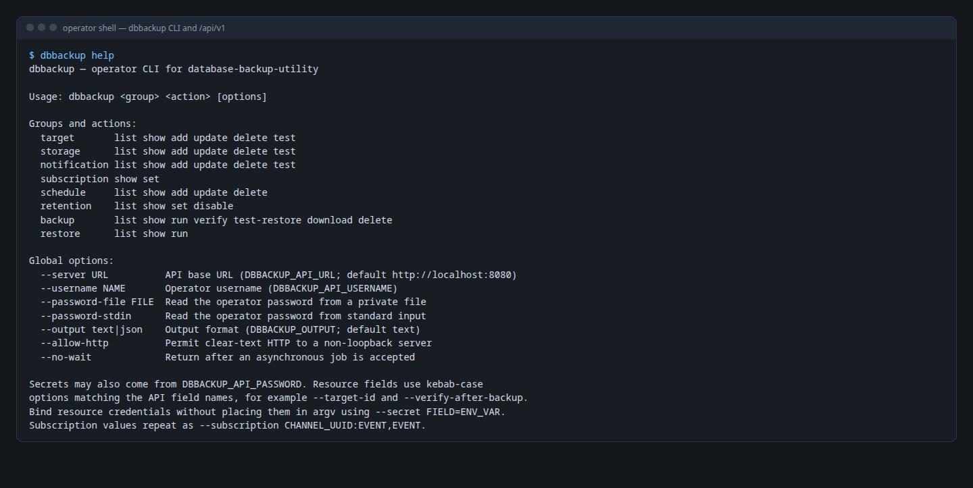Viewport: 973px width, 488px height.
Task: Click the "storage" group name
Action: [60, 151]
